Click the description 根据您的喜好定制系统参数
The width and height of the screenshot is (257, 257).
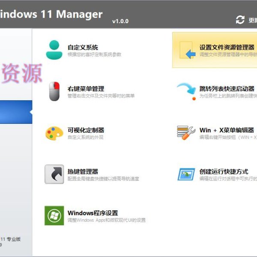point(94,54)
